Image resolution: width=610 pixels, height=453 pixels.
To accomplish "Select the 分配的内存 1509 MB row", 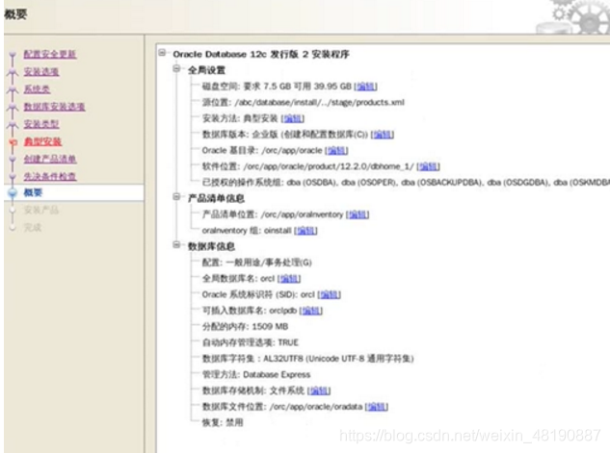I will 245,326.
